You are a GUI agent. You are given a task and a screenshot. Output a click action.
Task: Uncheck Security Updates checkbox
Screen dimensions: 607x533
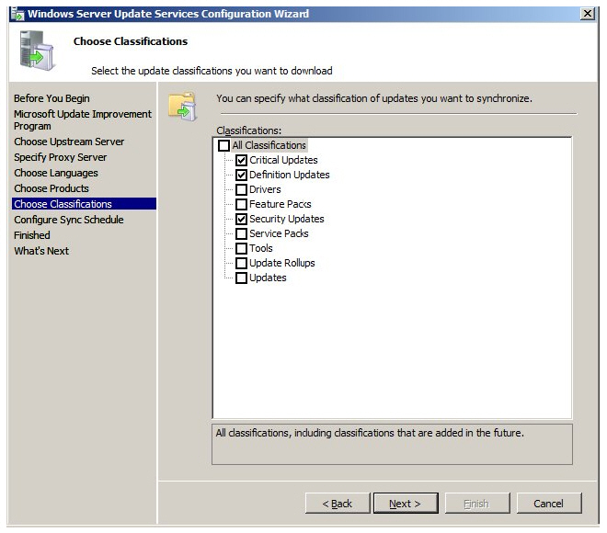(241, 219)
